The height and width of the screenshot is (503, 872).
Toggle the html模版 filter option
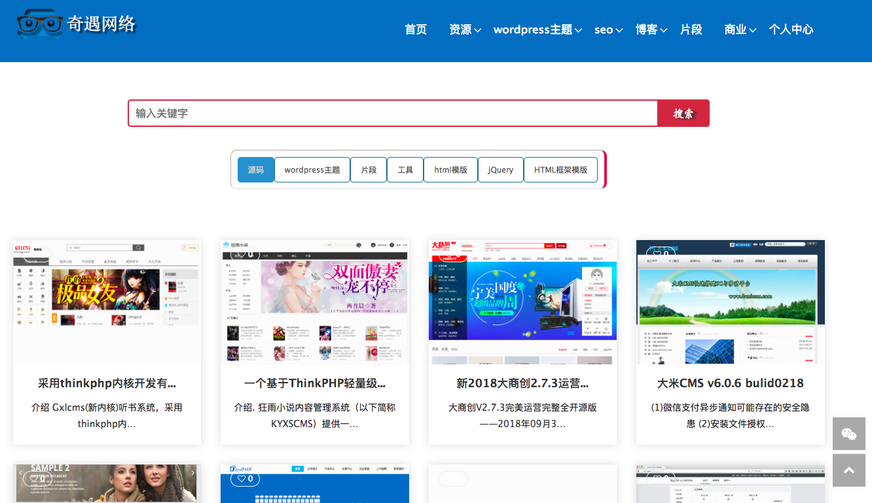tap(450, 169)
